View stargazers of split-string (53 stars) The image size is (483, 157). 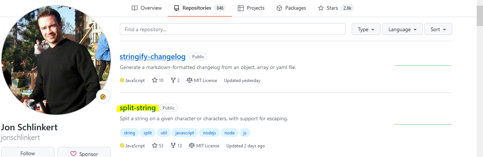click(x=158, y=146)
